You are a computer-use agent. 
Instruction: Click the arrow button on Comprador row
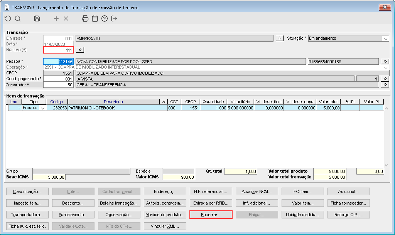coord(385,85)
